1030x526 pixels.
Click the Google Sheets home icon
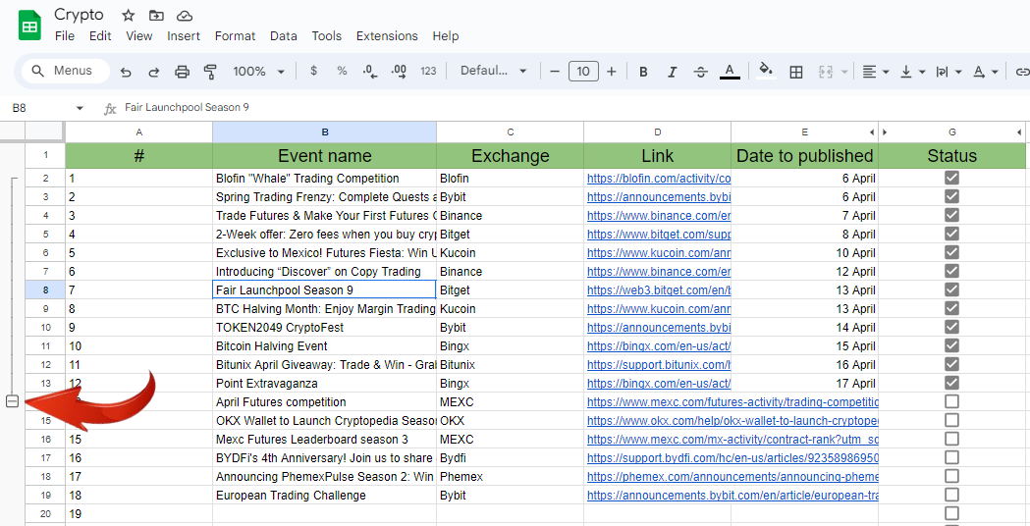tap(29, 26)
